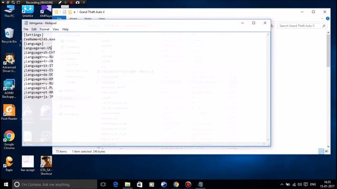Open Notepad's View menu
This screenshot has height=189, width=337.
pyautogui.click(x=56, y=29)
